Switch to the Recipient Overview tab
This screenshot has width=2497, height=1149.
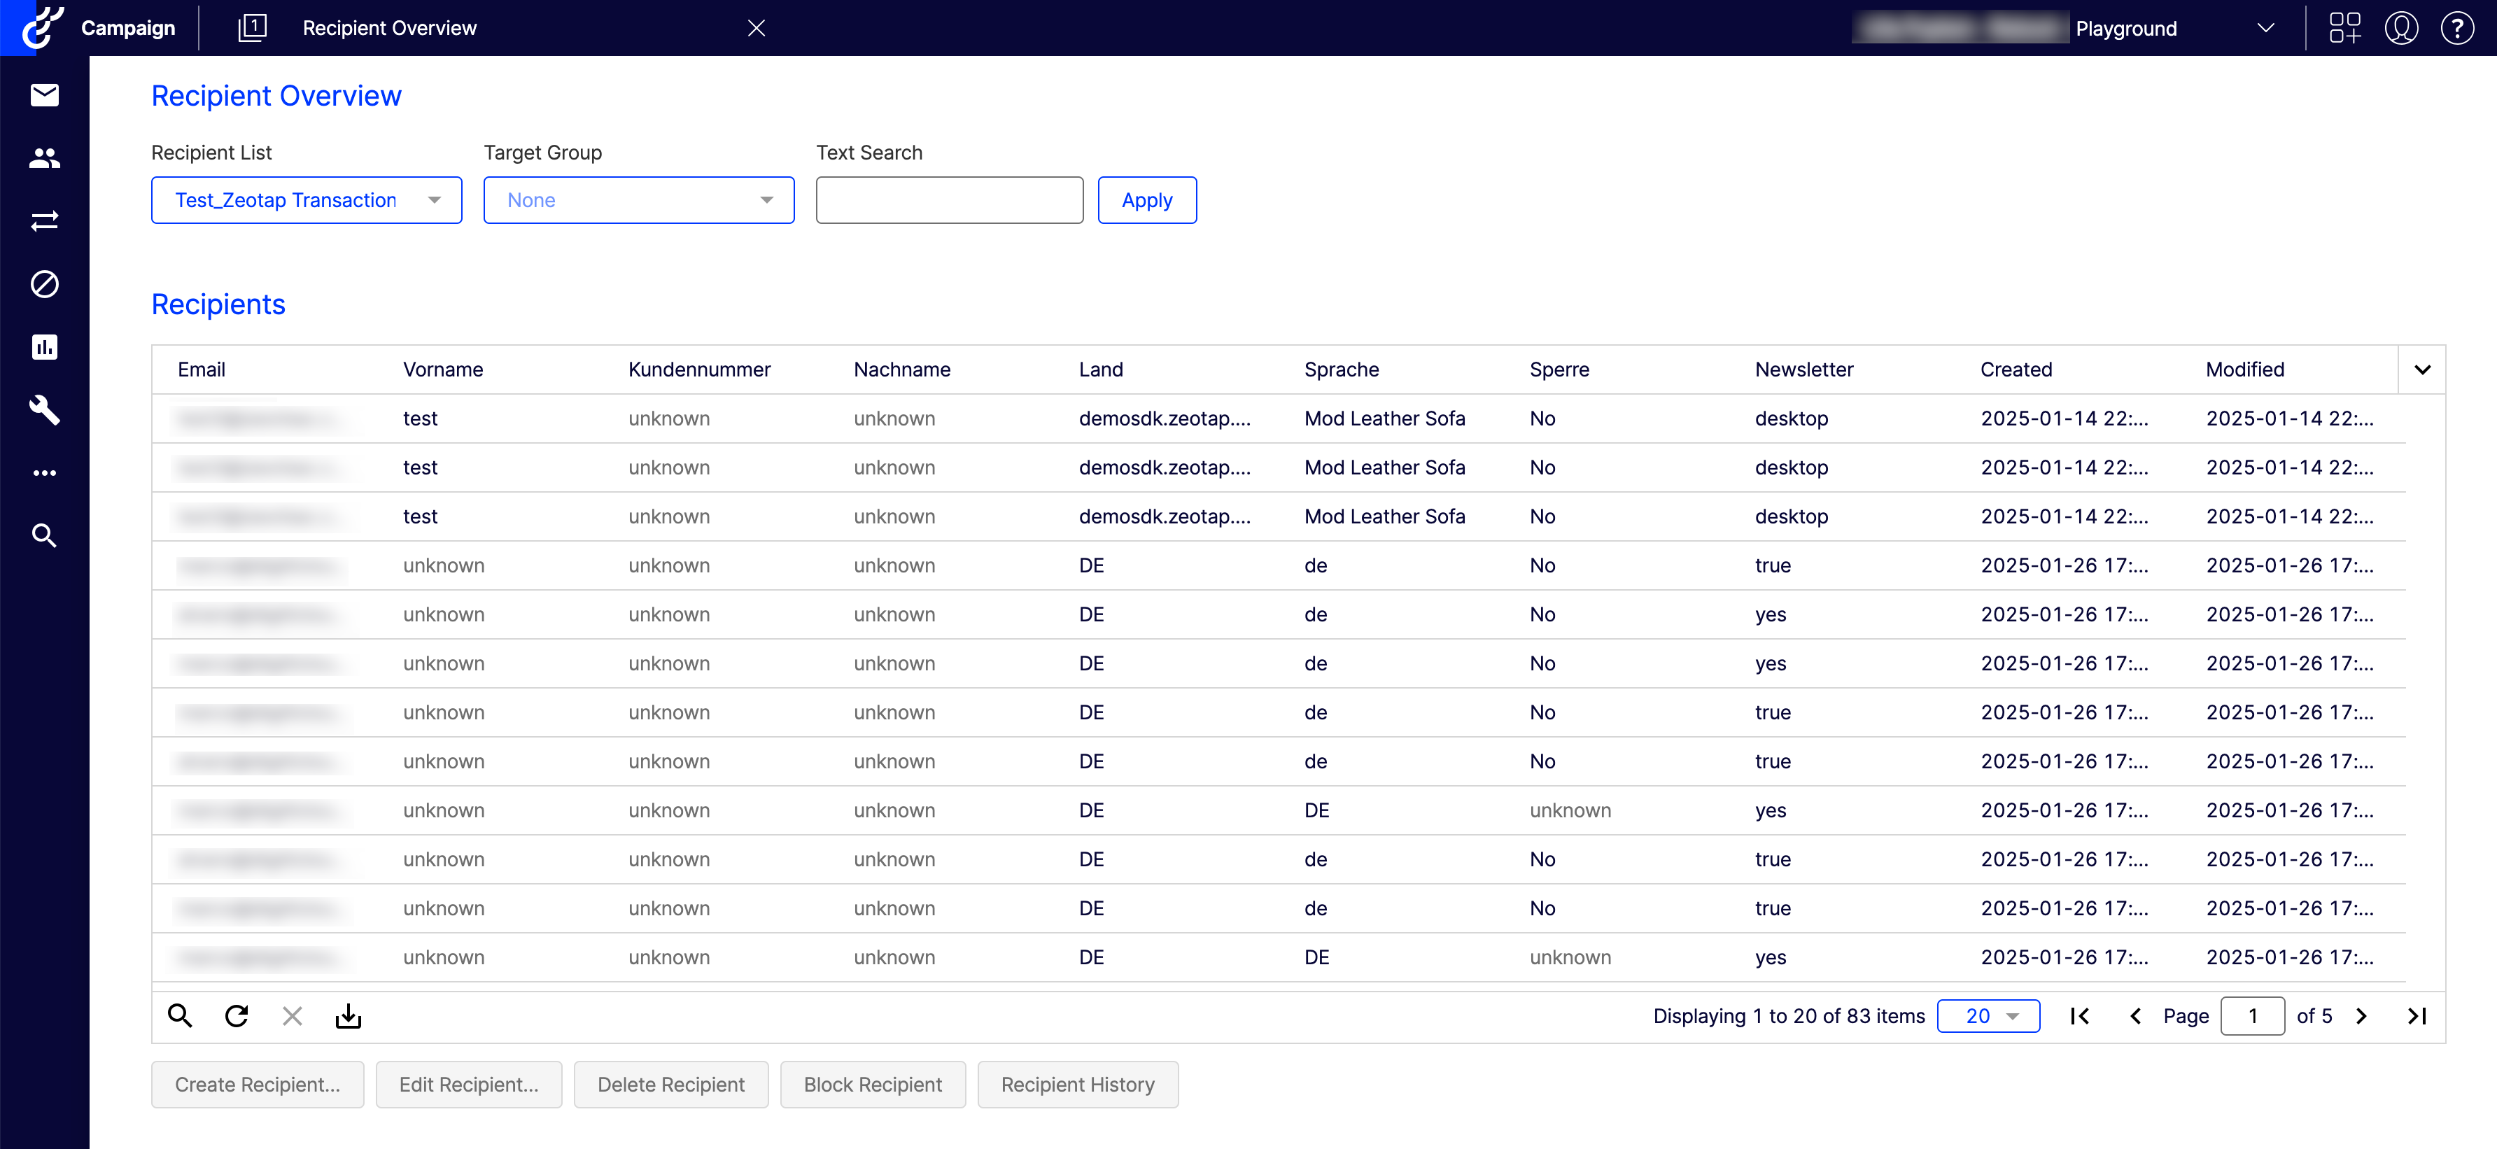[390, 28]
